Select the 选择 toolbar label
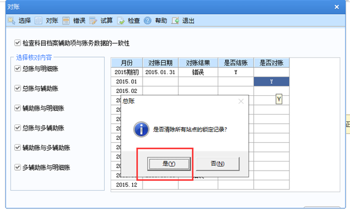 click(x=25, y=21)
